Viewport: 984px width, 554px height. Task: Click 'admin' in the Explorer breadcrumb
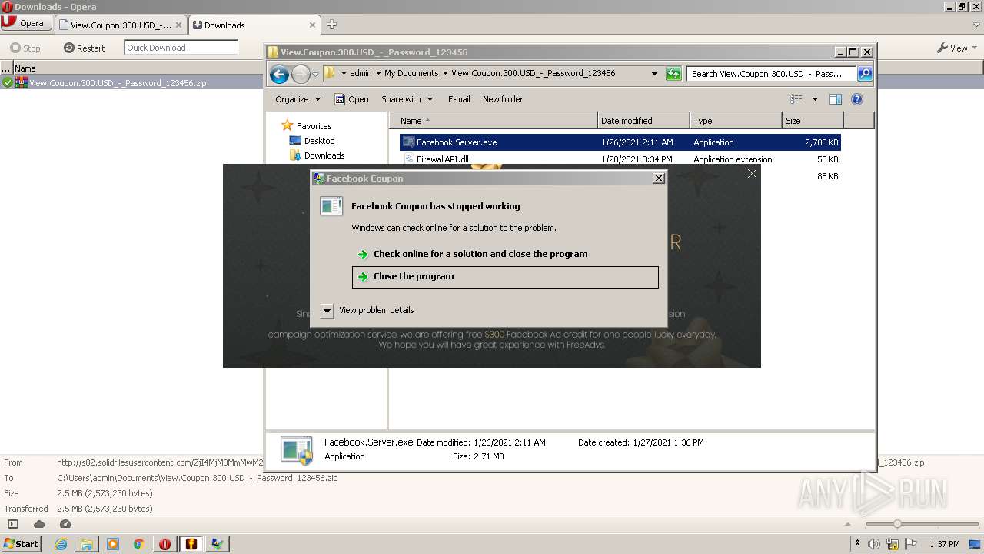361,74
